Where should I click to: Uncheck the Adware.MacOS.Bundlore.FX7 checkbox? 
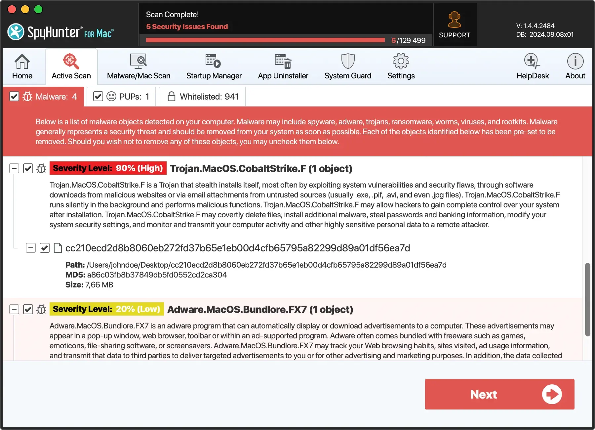[x=28, y=309]
